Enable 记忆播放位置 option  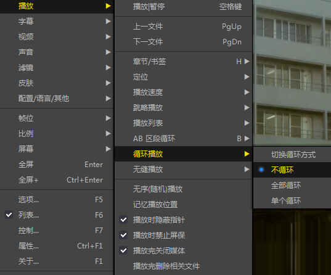pyautogui.click(x=184, y=205)
